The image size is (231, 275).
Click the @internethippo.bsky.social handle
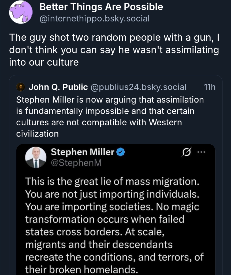(x=94, y=19)
